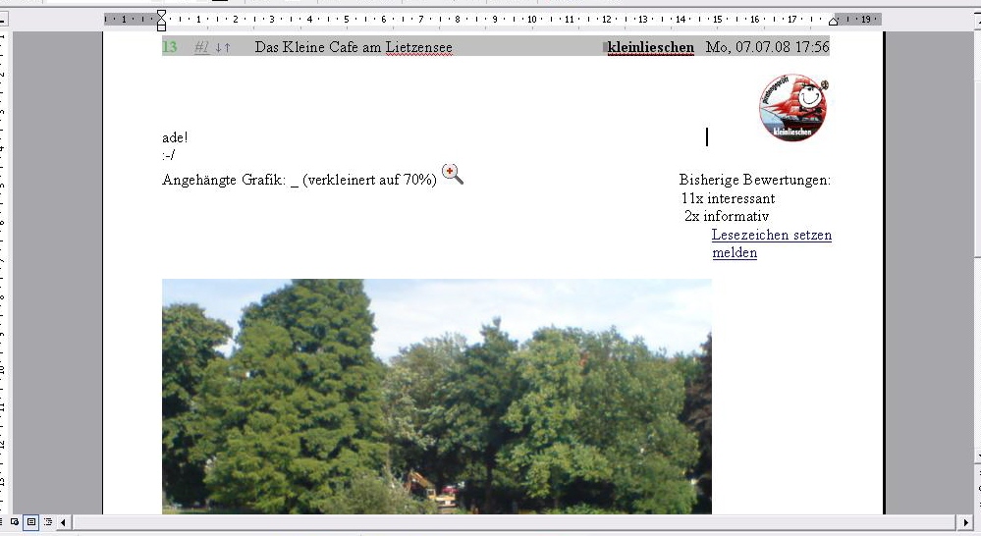Click the horizontal scrollbar left arrow

(64, 522)
